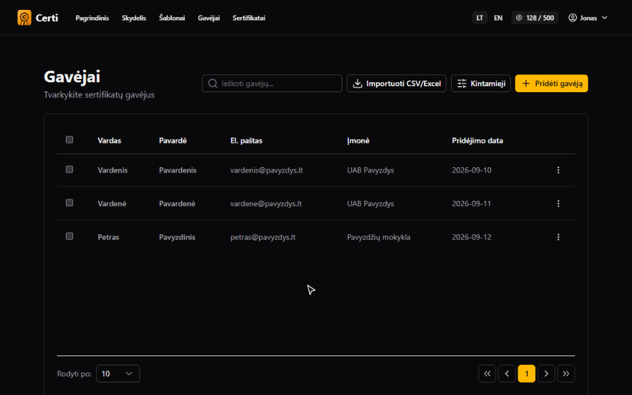Viewport: 632px width, 395px height.
Task: Click the Įmonė column header
Action: click(358, 141)
